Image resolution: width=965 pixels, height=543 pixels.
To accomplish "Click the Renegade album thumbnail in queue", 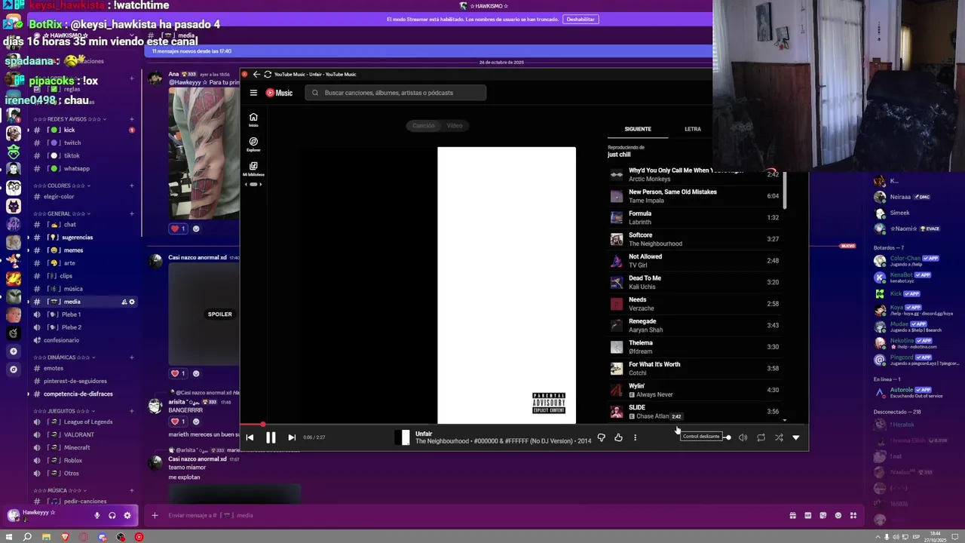I will (x=617, y=326).
